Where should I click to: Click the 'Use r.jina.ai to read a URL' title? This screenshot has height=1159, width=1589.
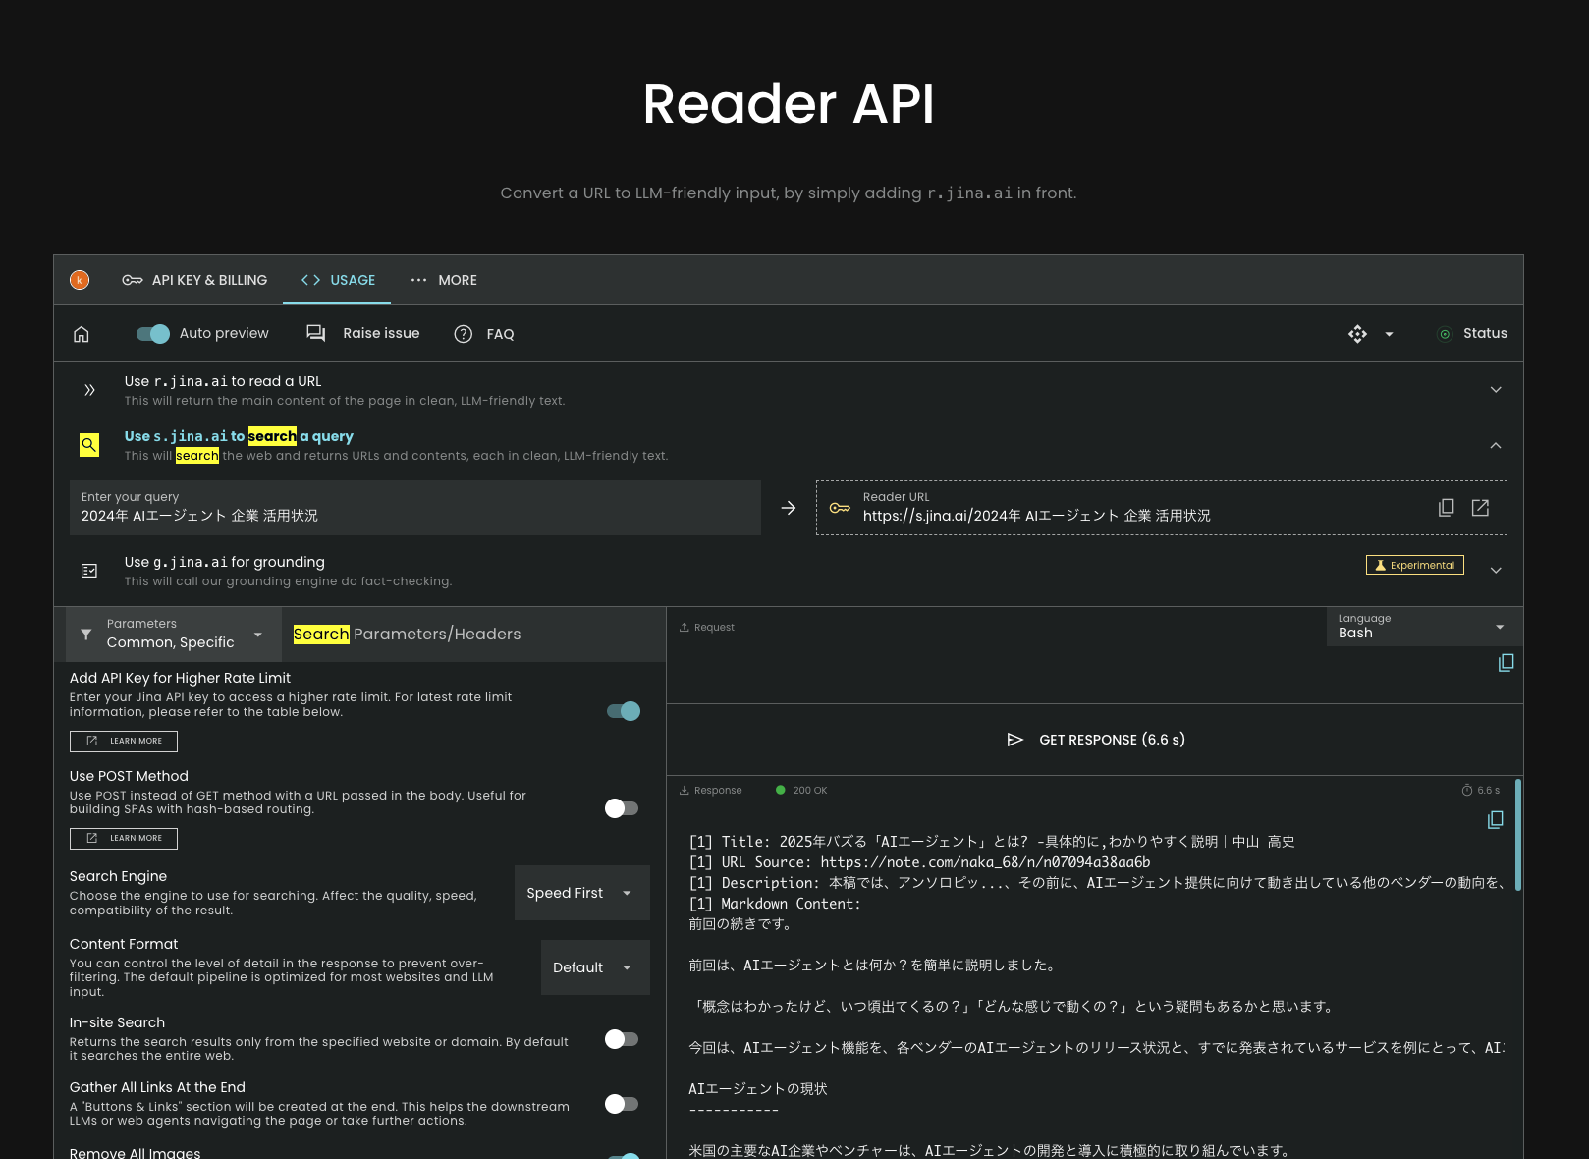(x=223, y=381)
